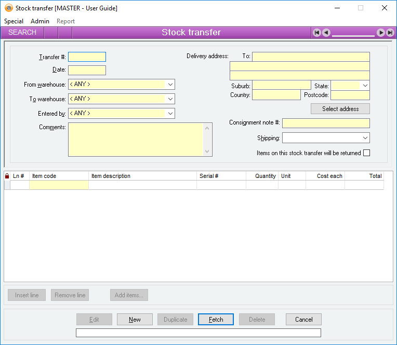Open the To warehouse dropdown
397x345 pixels.
click(x=170, y=99)
